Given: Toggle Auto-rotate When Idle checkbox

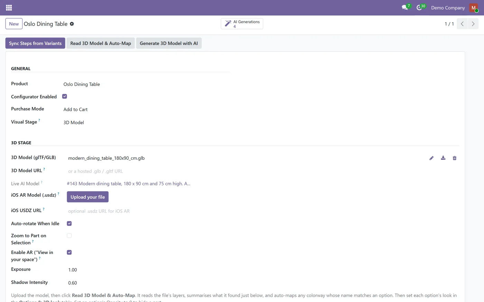Looking at the screenshot, I should (69, 224).
